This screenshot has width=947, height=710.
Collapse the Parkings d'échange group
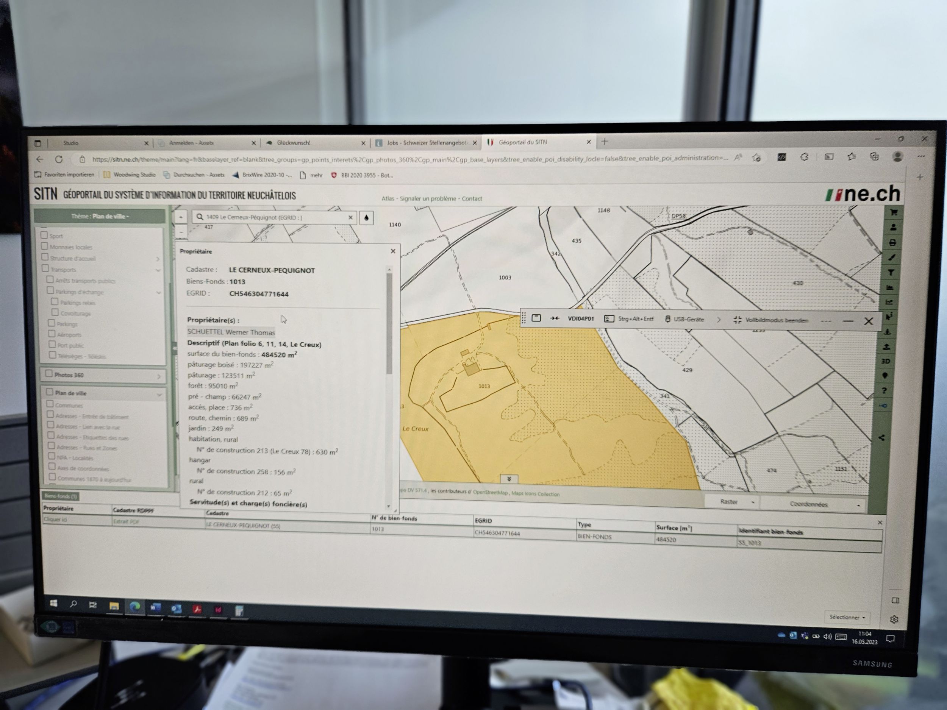tap(158, 293)
